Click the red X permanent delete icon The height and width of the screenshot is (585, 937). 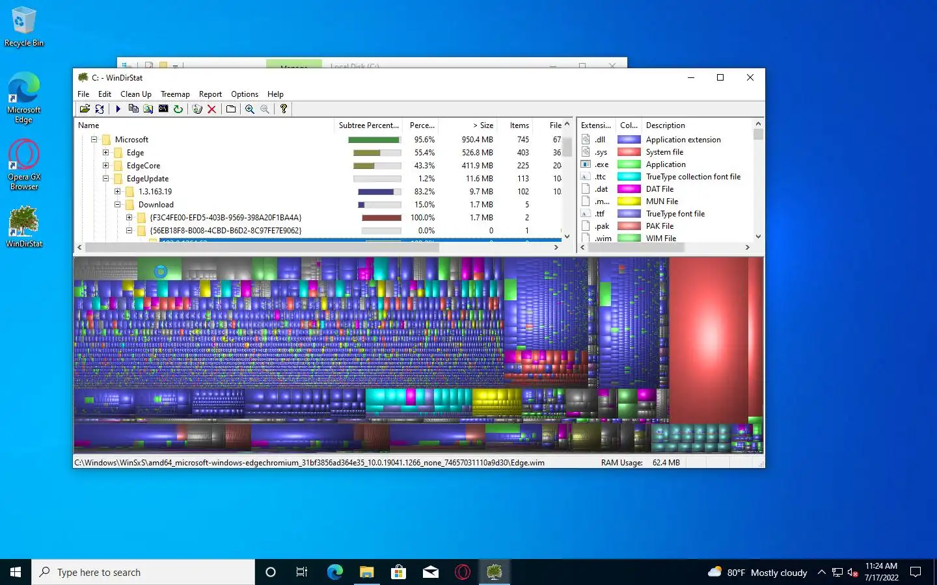pyautogui.click(x=211, y=109)
